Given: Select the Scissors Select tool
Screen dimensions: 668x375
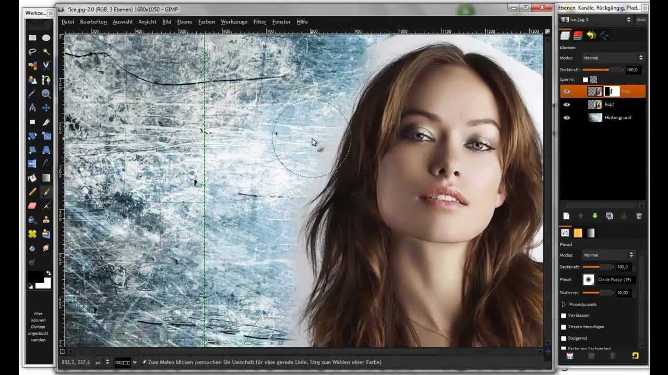Looking at the screenshot, I should (x=46, y=66).
